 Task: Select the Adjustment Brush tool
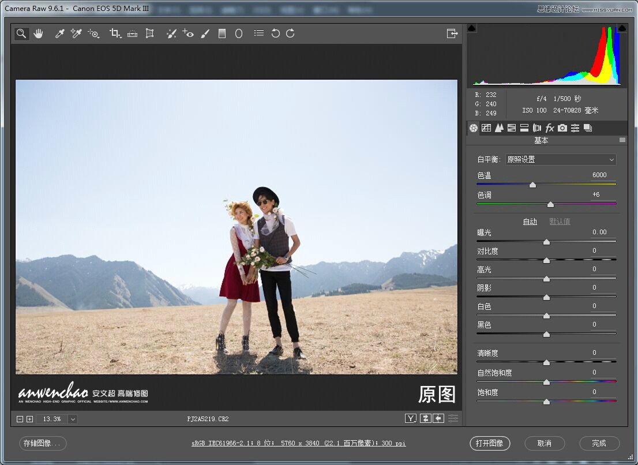click(205, 33)
